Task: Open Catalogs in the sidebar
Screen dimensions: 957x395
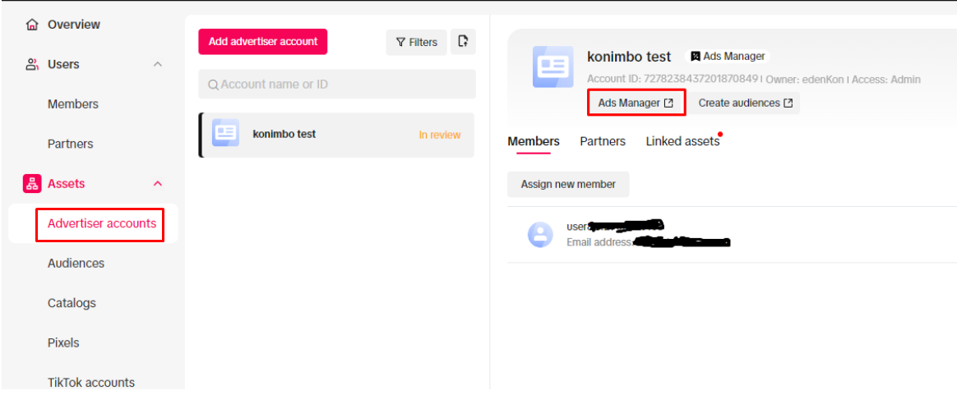Action: (72, 303)
